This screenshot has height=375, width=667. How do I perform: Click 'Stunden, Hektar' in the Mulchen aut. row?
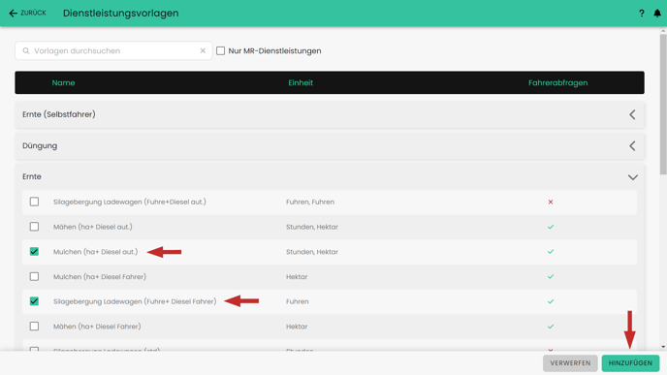pos(312,252)
